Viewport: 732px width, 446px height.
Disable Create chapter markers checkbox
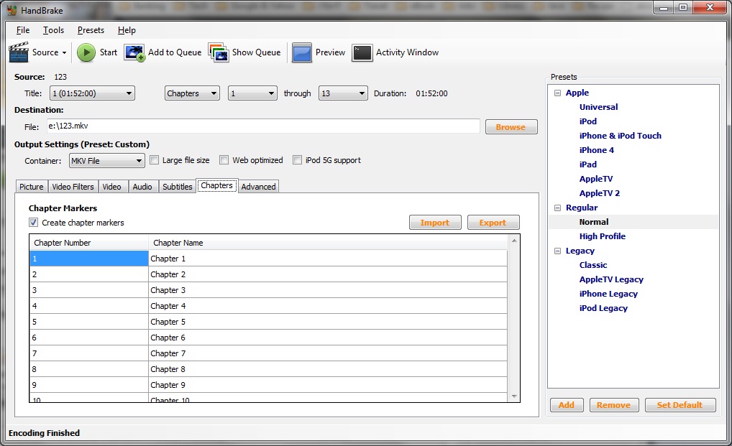(34, 223)
